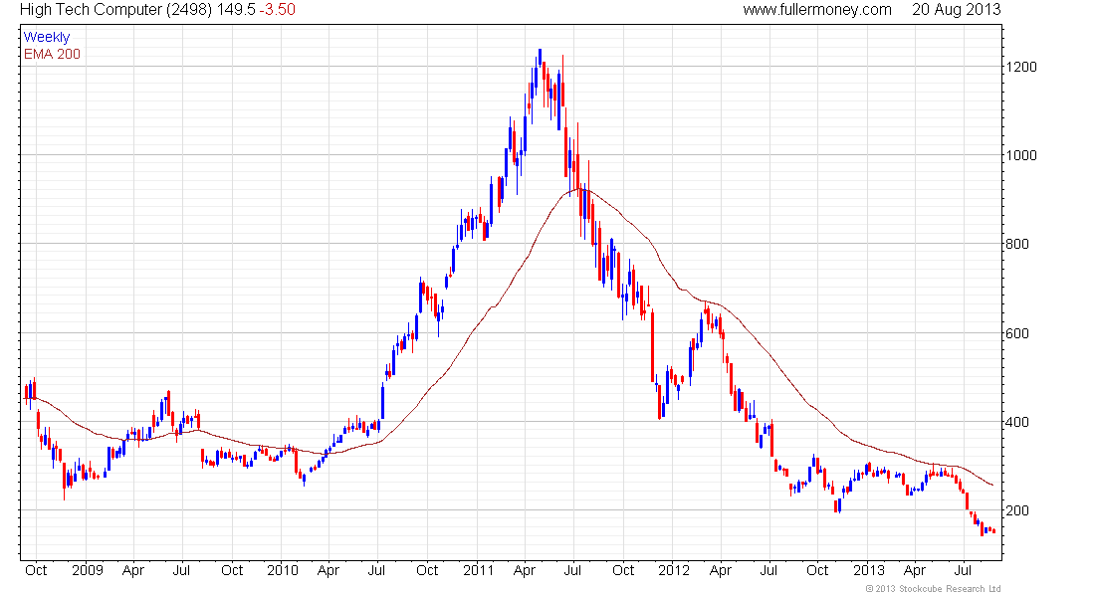Open the www.fullermoney.com link text

[817, 10]
